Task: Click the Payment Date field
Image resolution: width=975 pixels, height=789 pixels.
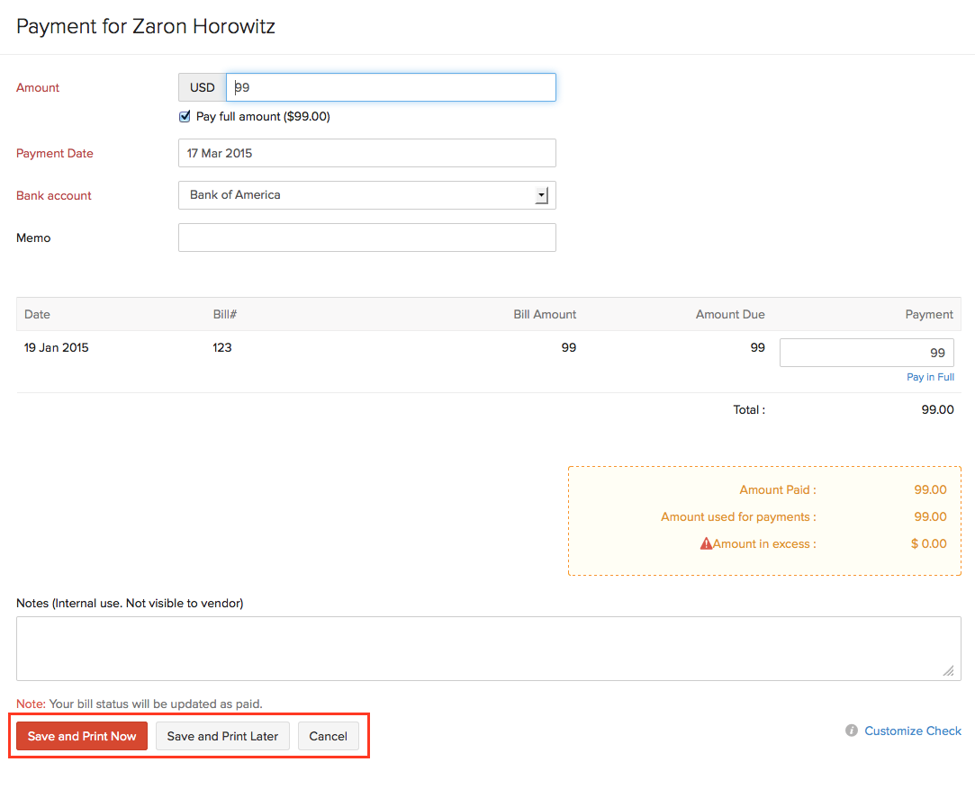Action: [366, 153]
